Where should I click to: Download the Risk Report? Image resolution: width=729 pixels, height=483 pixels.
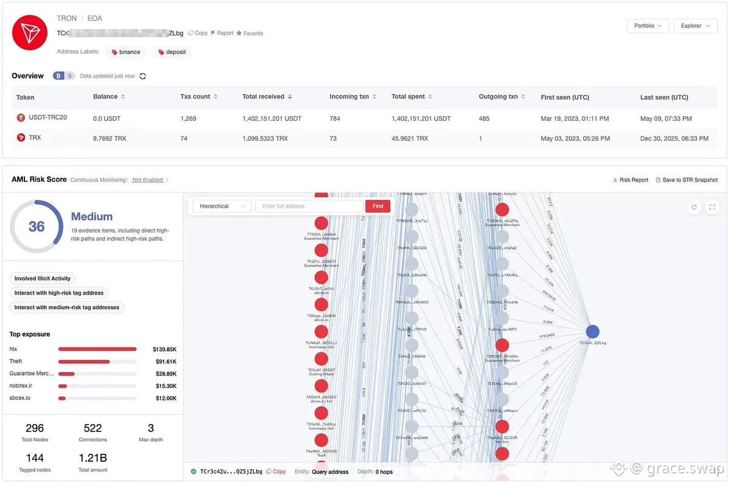coord(630,180)
